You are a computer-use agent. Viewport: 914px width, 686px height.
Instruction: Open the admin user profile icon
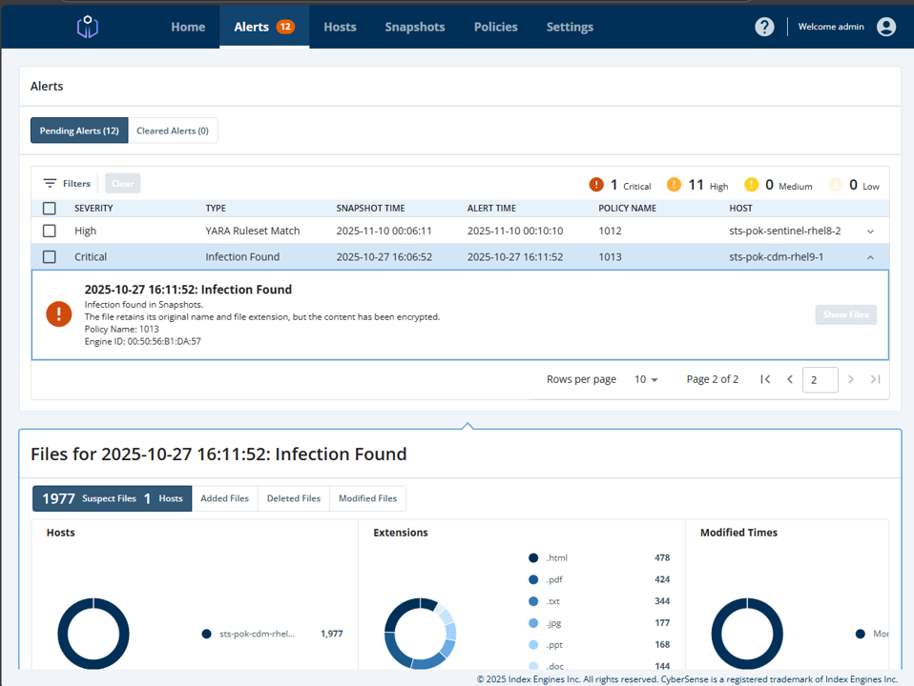point(886,27)
